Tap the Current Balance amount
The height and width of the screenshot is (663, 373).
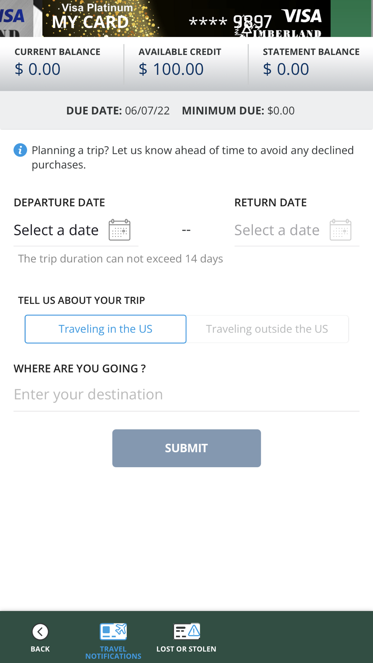click(x=37, y=69)
